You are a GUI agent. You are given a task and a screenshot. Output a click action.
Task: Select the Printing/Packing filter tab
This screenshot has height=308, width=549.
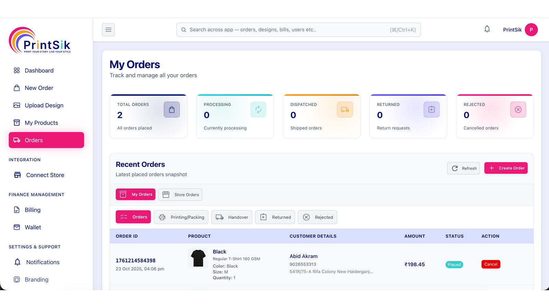coord(181,217)
